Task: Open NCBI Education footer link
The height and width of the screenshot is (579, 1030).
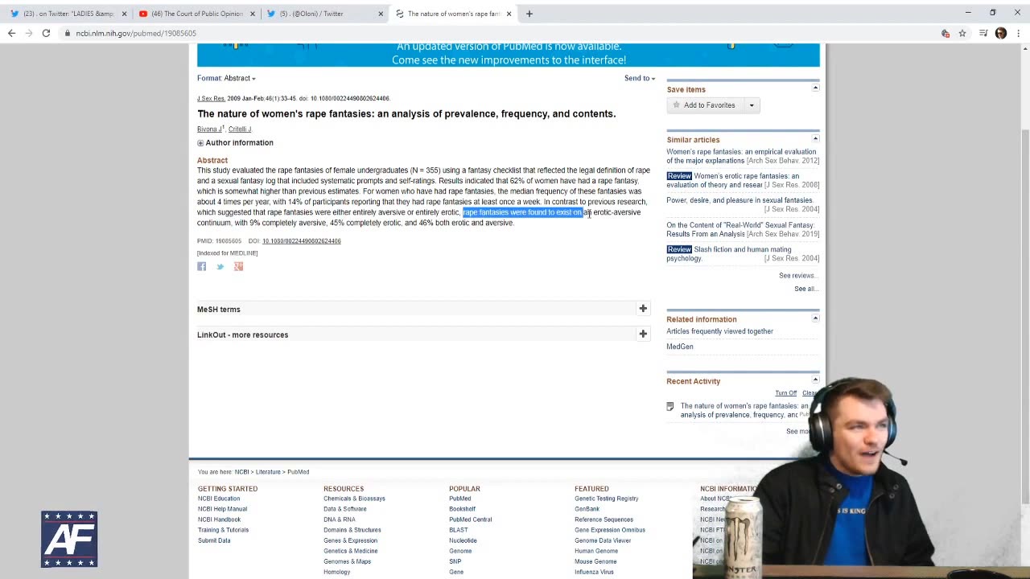Action: point(219,499)
